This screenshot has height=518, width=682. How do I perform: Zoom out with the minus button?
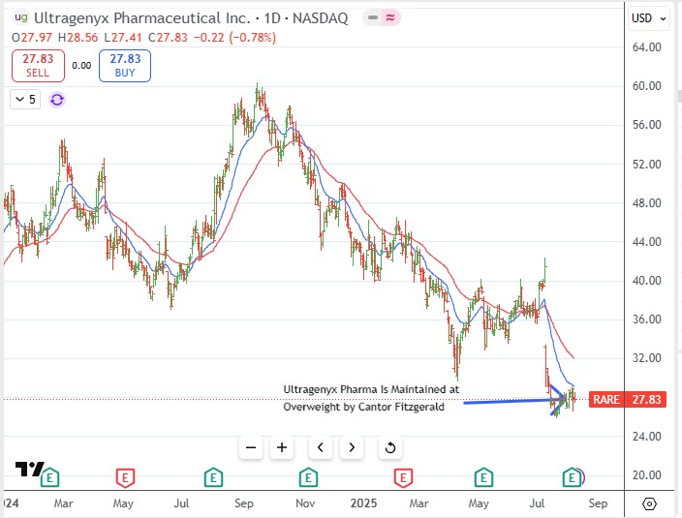tap(251, 447)
